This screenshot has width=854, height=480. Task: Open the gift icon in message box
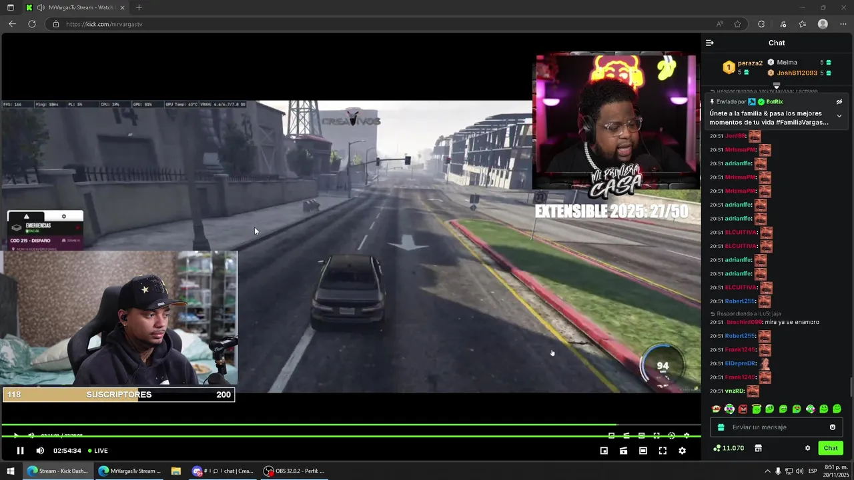tap(721, 427)
